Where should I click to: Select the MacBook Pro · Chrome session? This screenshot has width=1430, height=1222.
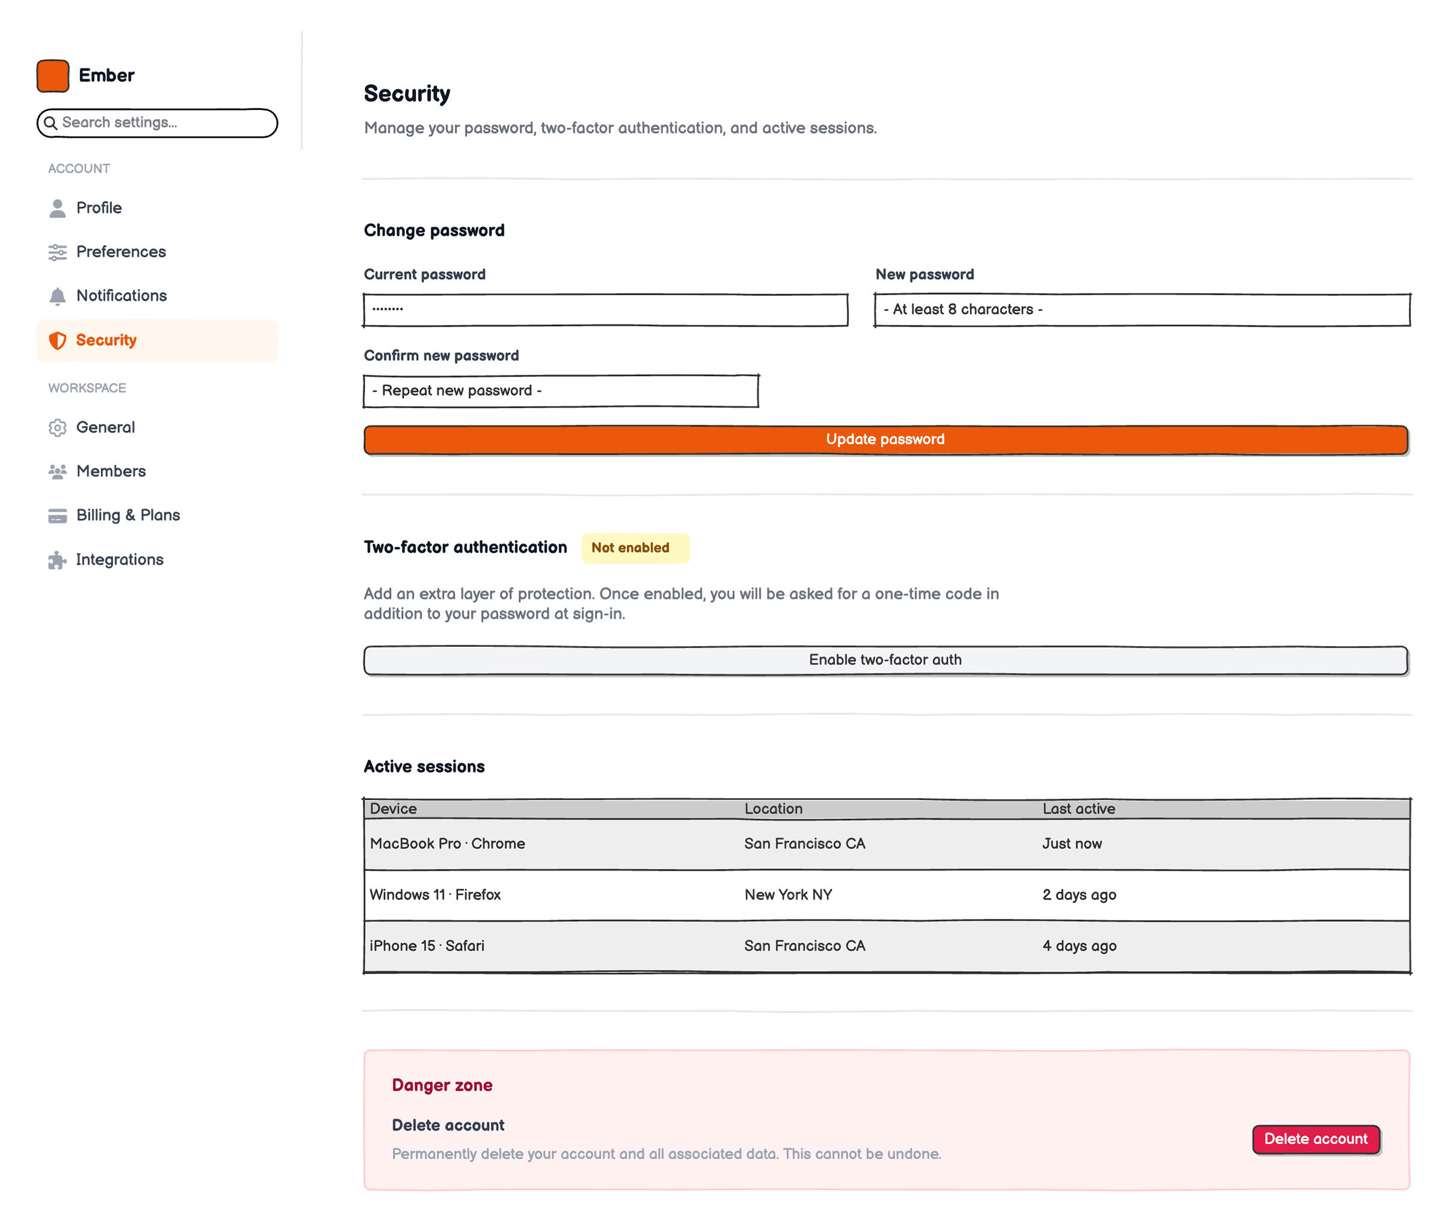click(x=887, y=844)
